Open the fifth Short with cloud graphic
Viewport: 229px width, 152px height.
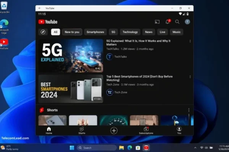point(174,120)
